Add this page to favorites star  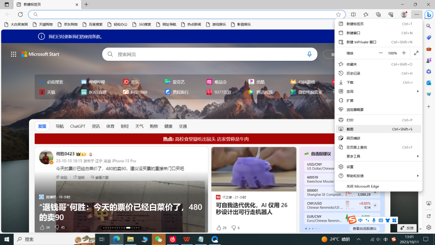[x=338, y=15]
